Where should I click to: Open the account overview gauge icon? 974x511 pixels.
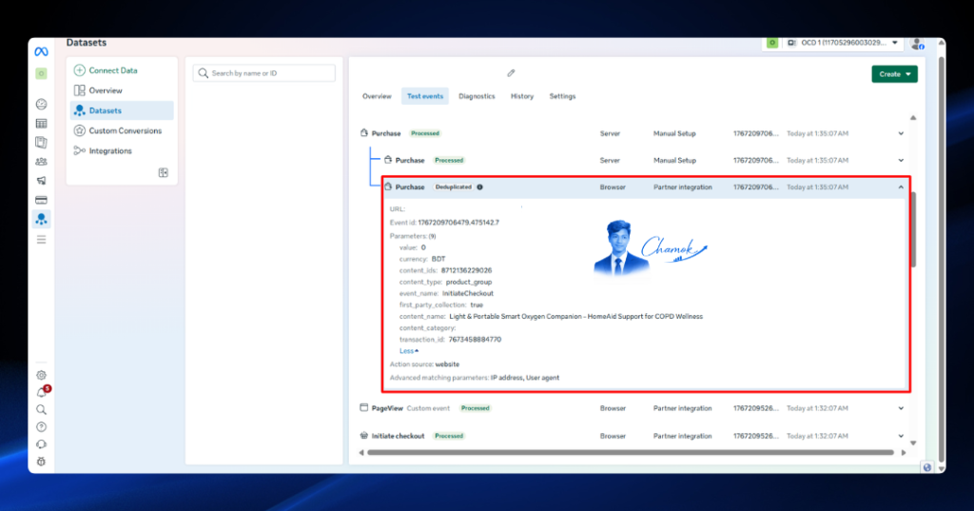[x=41, y=104]
